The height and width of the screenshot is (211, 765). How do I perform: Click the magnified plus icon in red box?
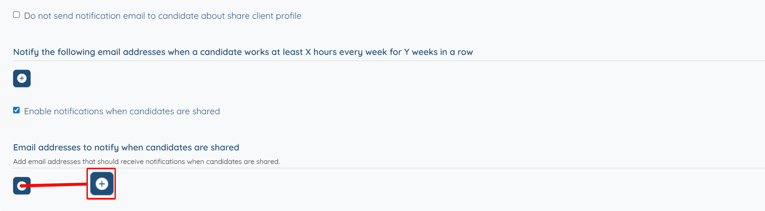click(102, 184)
